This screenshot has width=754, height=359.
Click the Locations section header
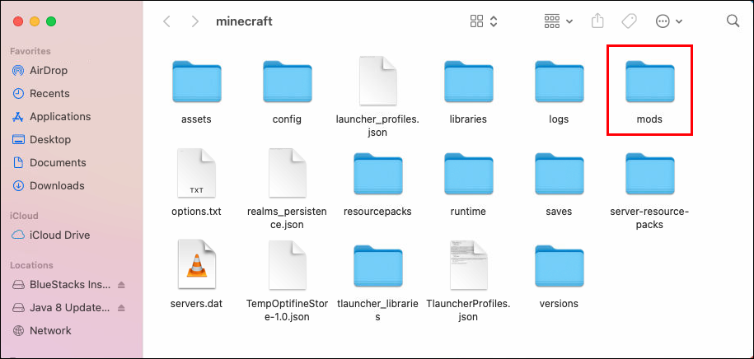[30, 265]
